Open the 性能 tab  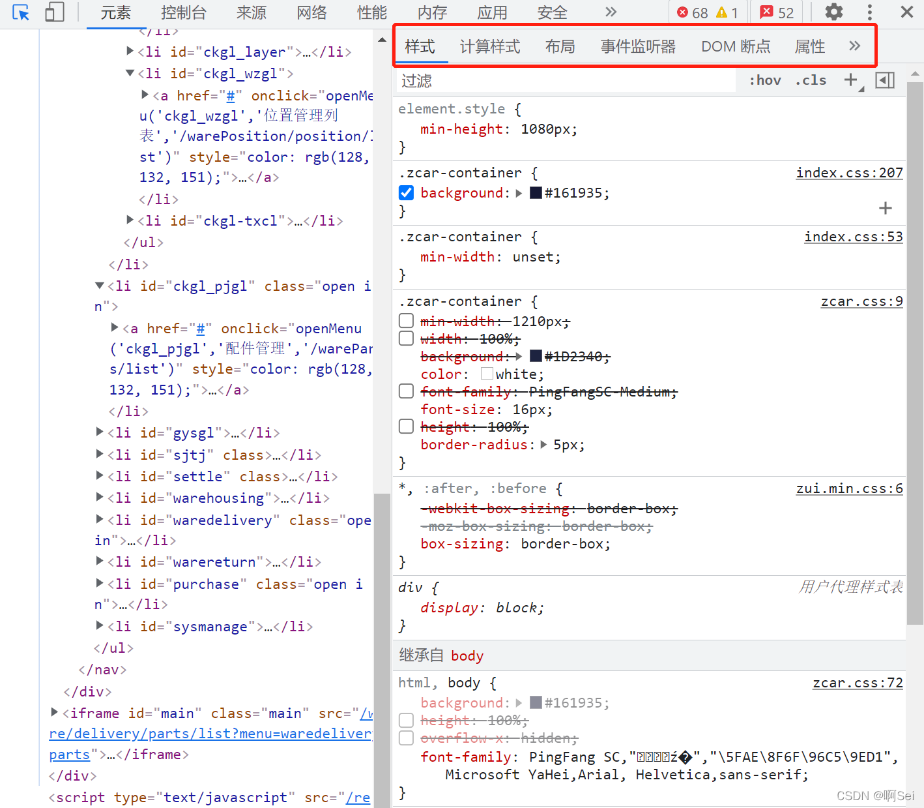[372, 13]
